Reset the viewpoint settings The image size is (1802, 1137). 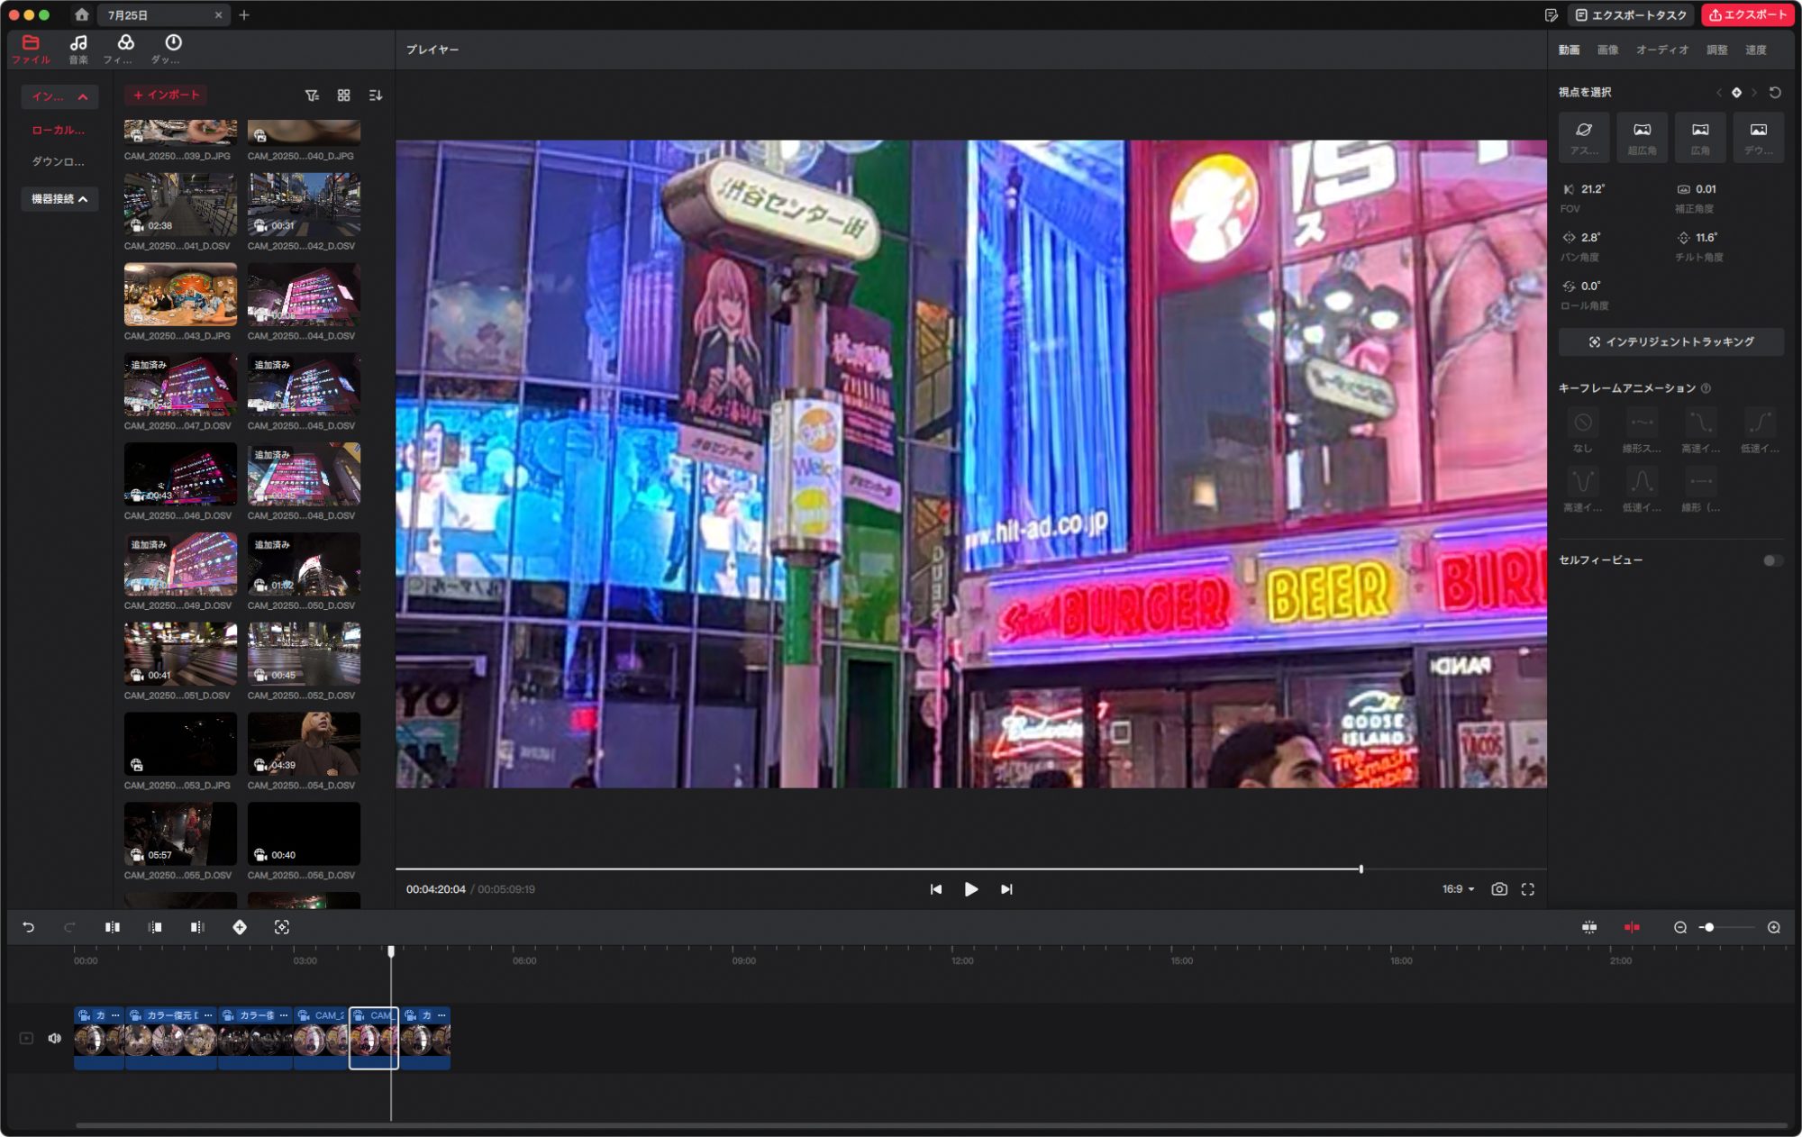tap(1775, 92)
